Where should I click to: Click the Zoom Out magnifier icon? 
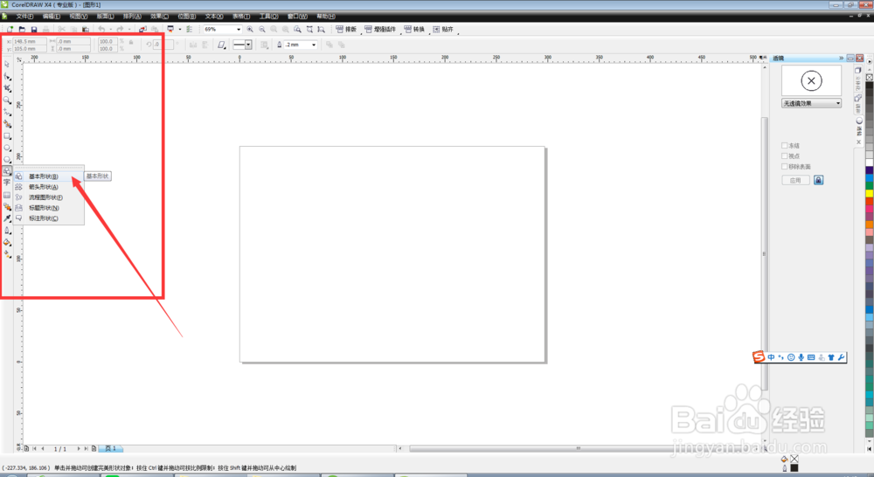[262, 29]
